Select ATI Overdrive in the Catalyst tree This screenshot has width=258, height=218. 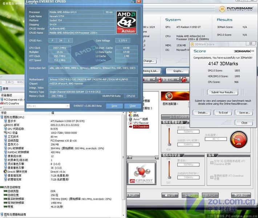pyautogui.click(x=141, y=126)
